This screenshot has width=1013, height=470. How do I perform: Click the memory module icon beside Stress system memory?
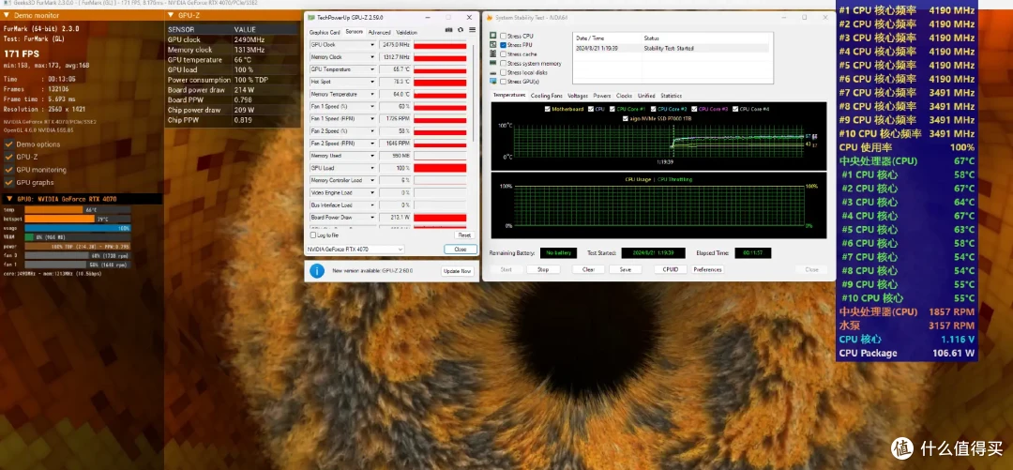pos(493,64)
